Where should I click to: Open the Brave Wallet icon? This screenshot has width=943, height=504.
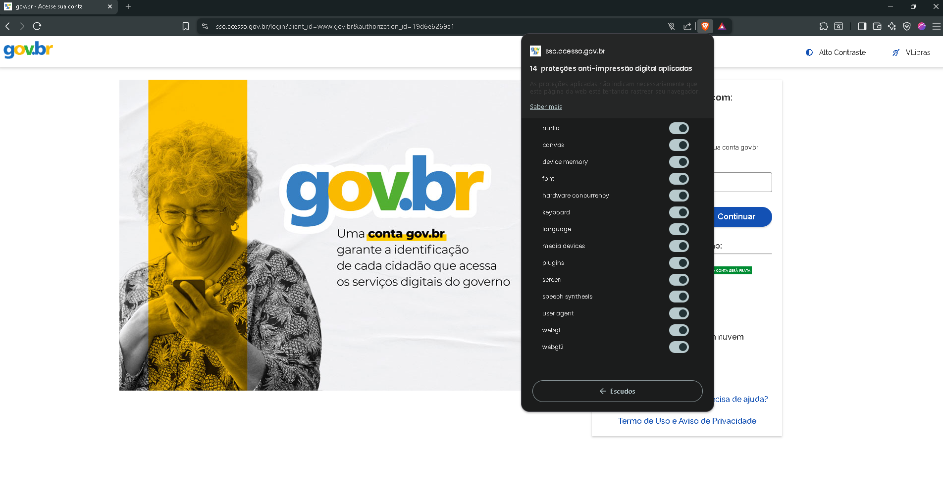point(877,26)
